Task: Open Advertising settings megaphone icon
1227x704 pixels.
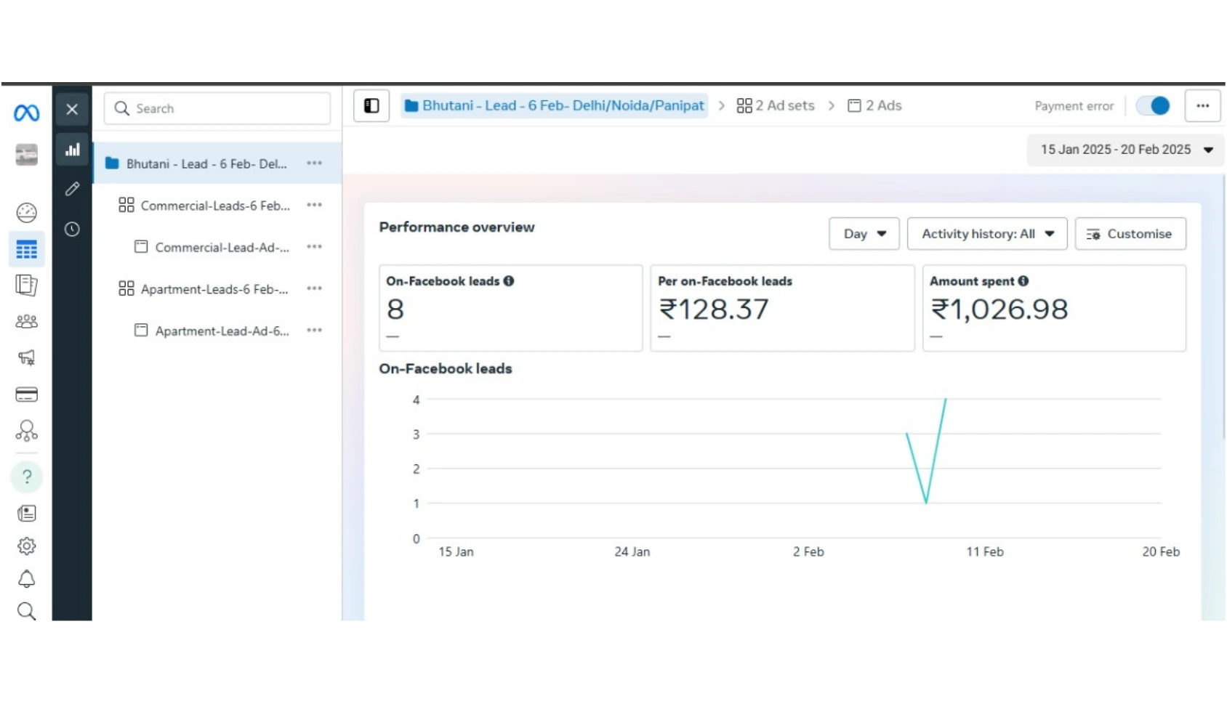Action: [x=26, y=357]
